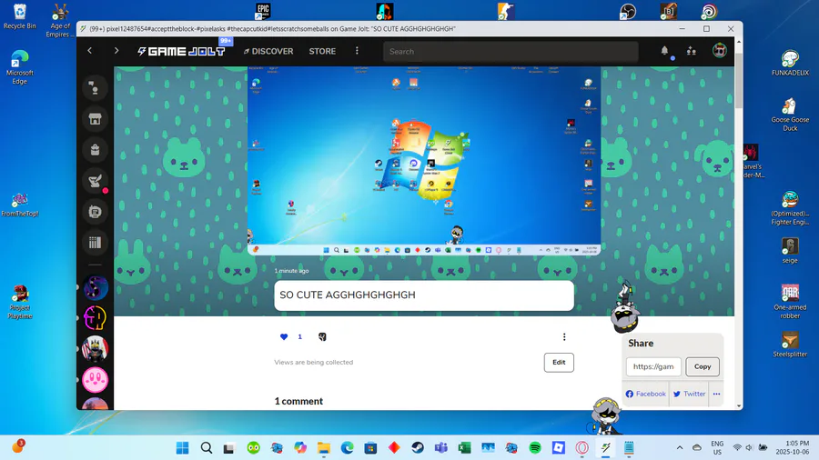Open the chat icon in the left sidebar

pos(95,87)
